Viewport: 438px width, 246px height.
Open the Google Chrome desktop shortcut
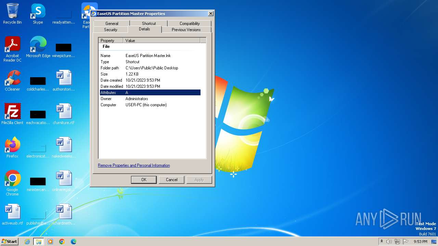coord(12,183)
